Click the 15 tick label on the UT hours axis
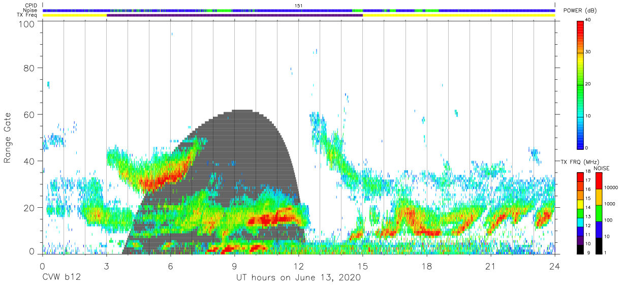The image size is (624, 288). [x=363, y=266]
